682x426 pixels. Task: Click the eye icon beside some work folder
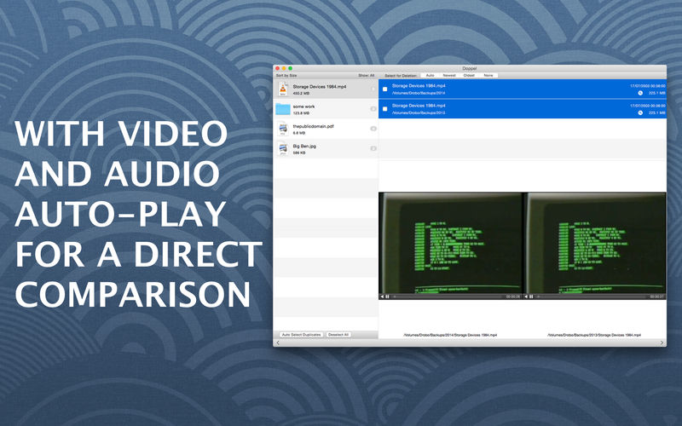[x=373, y=109]
